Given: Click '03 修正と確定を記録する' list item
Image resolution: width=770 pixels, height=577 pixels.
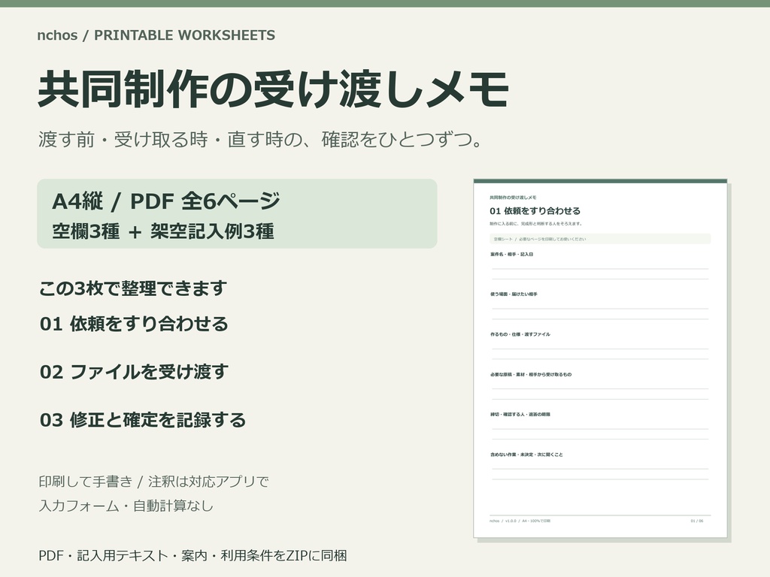Looking at the screenshot, I should click(x=143, y=420).
